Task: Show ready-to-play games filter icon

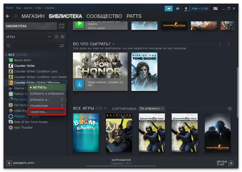Action: click(x=62, y=37)
